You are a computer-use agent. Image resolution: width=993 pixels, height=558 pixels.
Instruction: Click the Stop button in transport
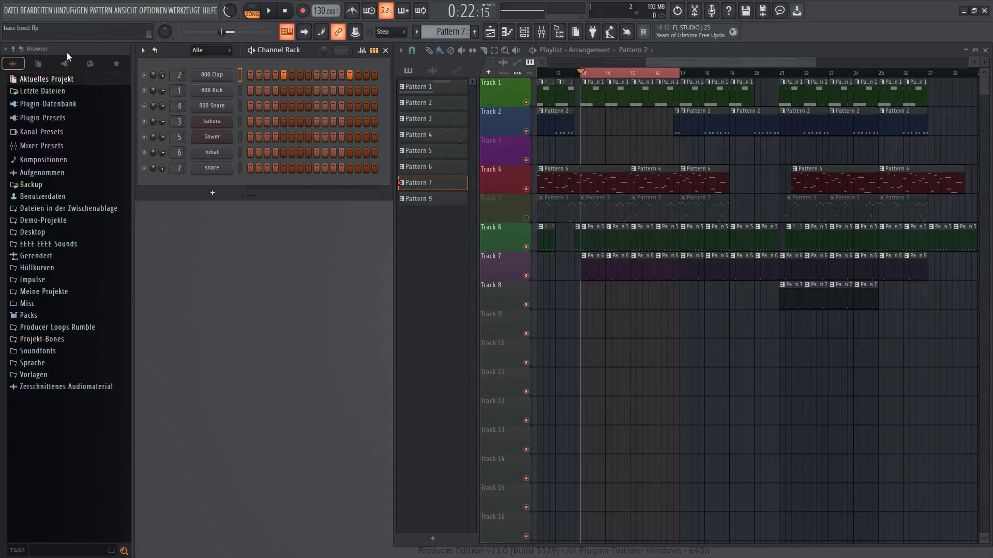click(x=284, y=10)
